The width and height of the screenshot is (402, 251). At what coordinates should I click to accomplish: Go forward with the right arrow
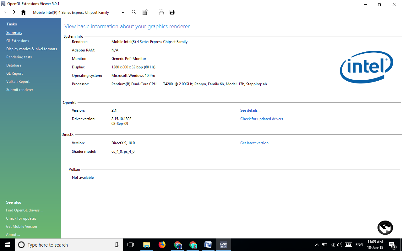coord(14,12)
